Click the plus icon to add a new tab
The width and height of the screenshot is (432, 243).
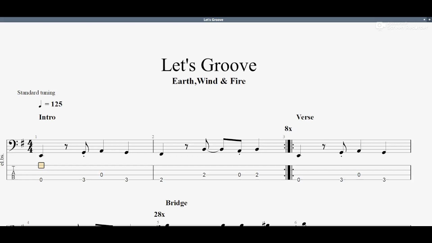coord(429,20)
